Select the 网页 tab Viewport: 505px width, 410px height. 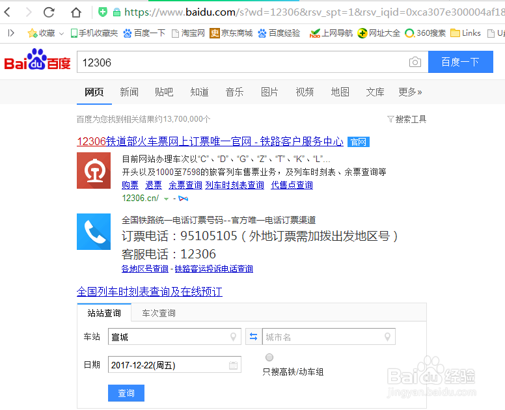(94, 92)
